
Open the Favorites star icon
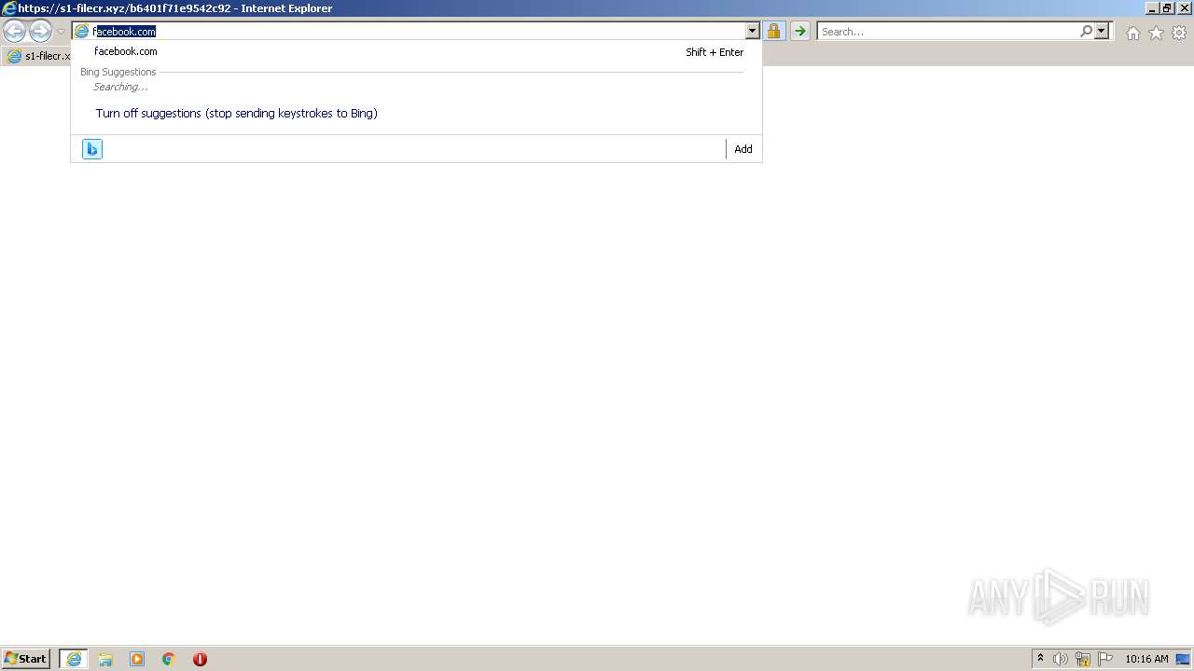[x=1156, y=33]
